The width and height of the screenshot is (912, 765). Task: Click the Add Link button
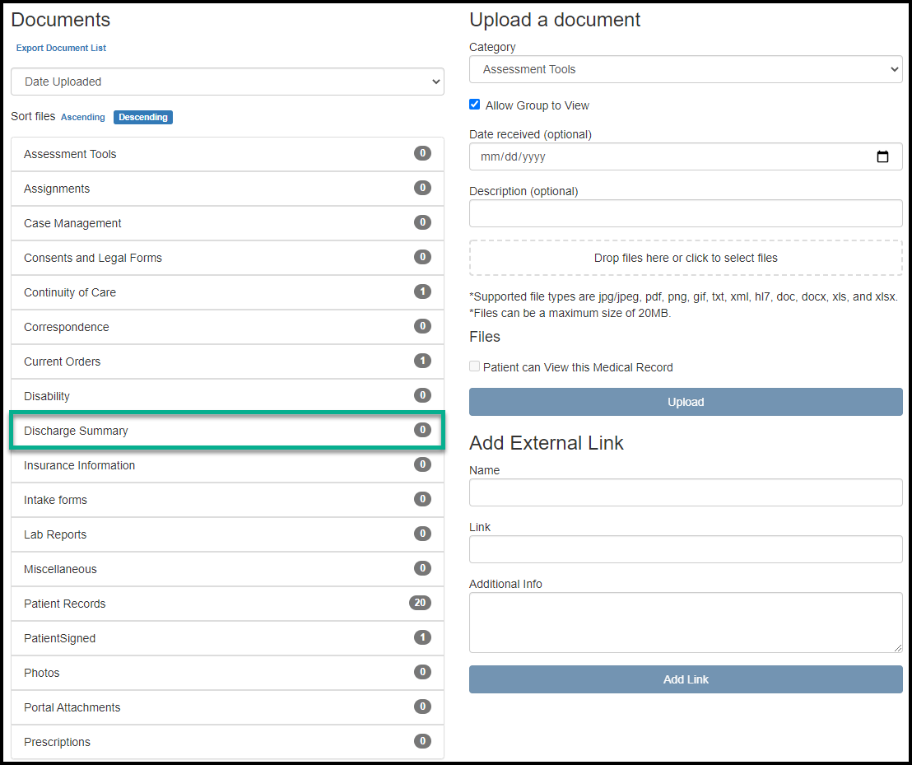point(686,679)
